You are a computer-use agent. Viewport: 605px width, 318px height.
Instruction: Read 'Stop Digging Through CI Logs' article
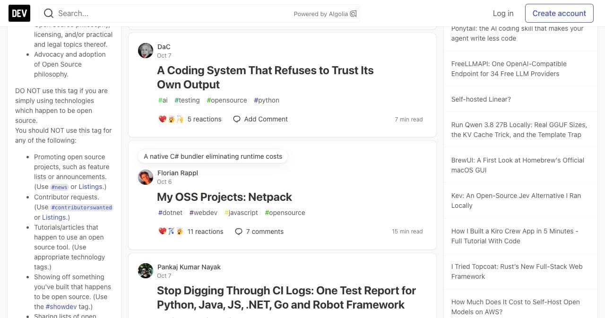click(286, 298)
